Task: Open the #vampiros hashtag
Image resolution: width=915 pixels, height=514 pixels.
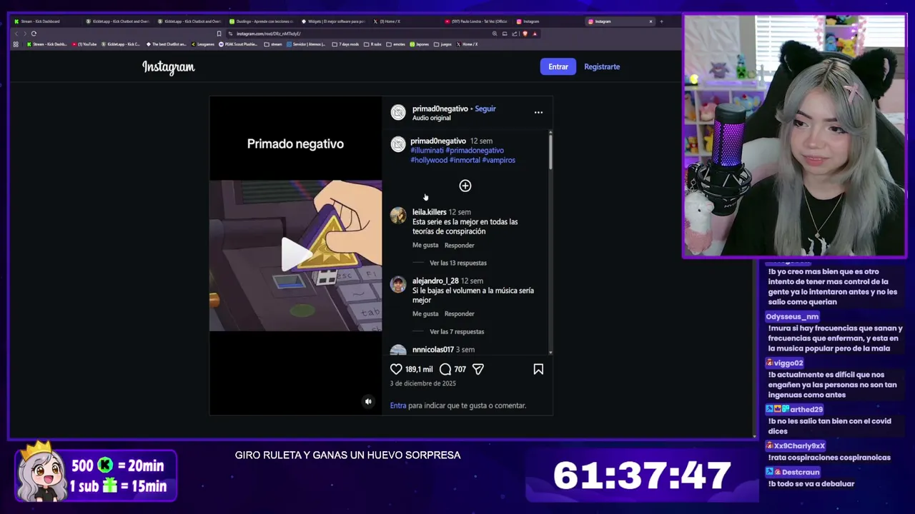Action: pos(499,160)
